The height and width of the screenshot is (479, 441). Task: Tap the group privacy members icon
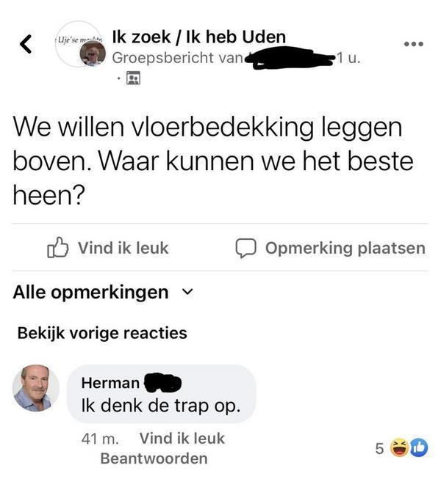click(x=134, y=78)
